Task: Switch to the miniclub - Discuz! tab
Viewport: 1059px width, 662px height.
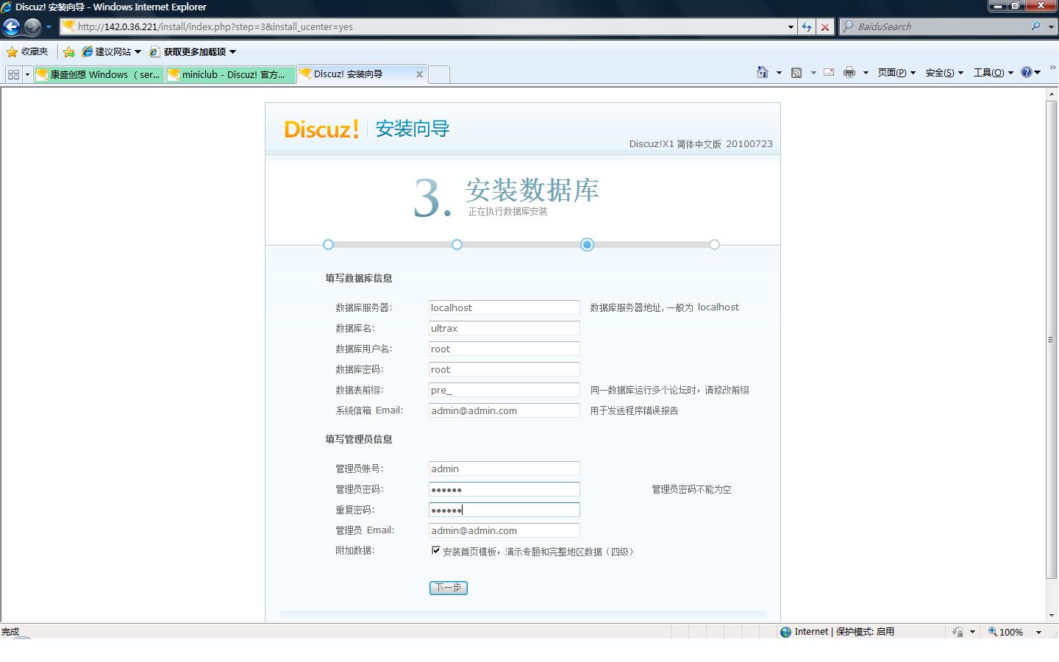Action: pyautogui.click(x=231, y=74)
